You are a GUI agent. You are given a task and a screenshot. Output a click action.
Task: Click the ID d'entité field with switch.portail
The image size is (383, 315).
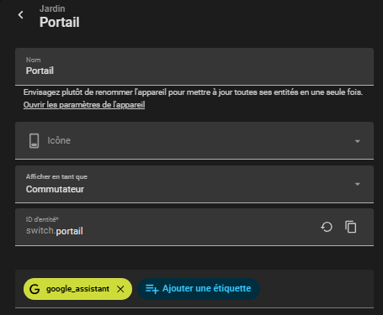pos(194,227)
